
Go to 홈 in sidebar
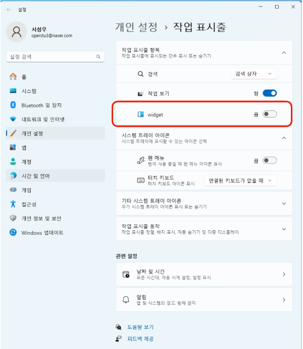[56, 77]
